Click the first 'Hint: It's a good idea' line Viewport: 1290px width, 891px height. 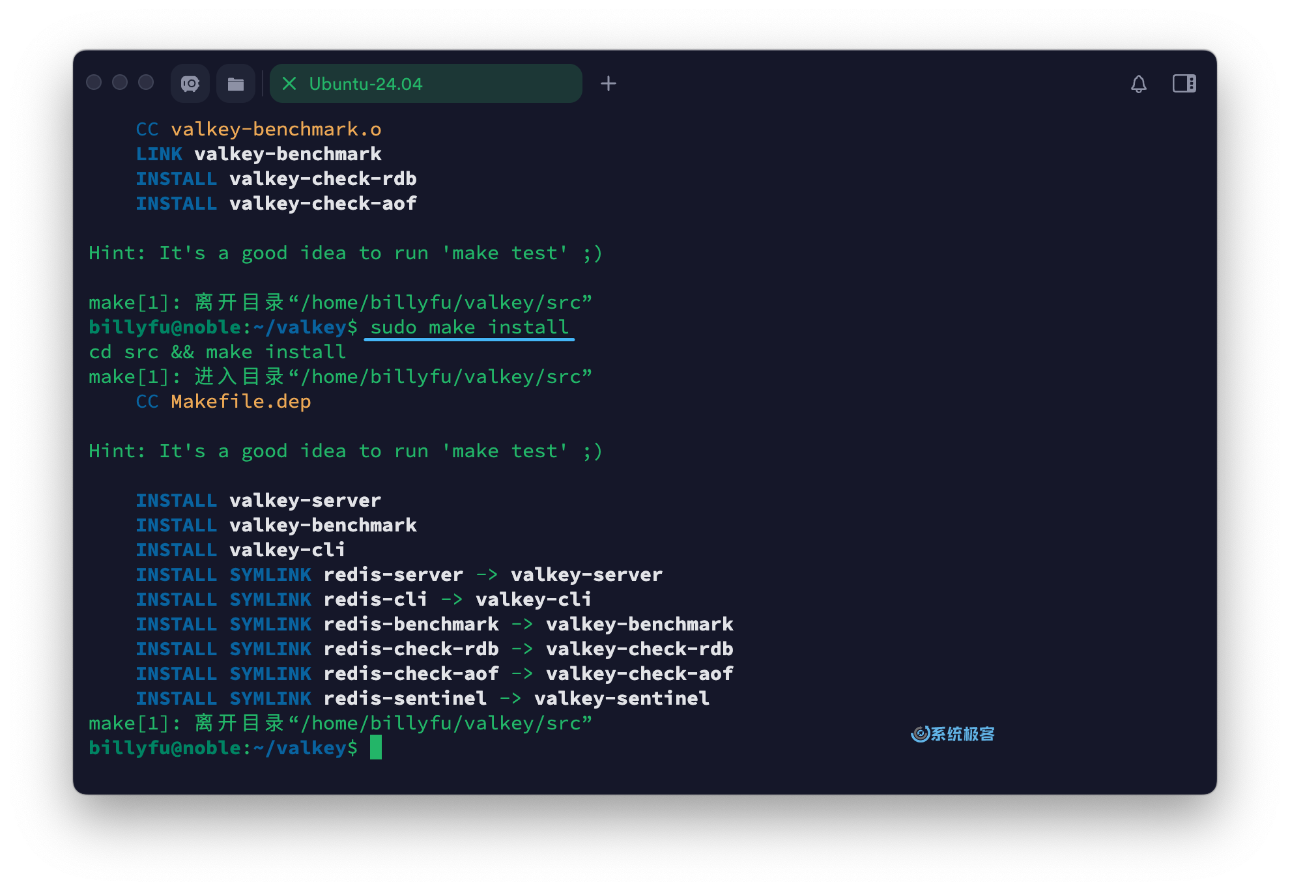[346, 253]
